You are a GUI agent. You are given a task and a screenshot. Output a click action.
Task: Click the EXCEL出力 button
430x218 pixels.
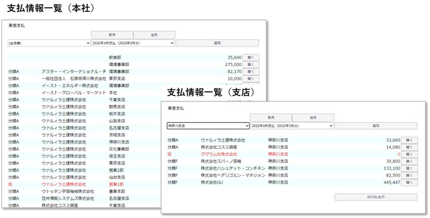click(376, 197)
